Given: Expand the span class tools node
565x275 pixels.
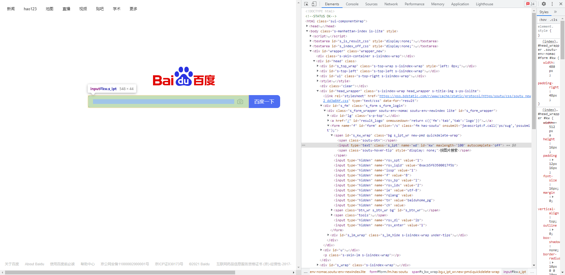Looking at the screenshot, I should click(332, 215).
